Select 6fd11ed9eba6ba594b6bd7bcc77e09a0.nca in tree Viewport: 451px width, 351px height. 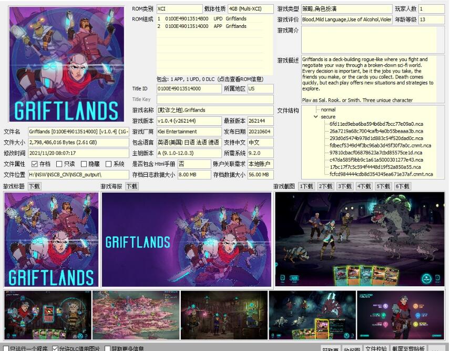[x=376, y=124]
